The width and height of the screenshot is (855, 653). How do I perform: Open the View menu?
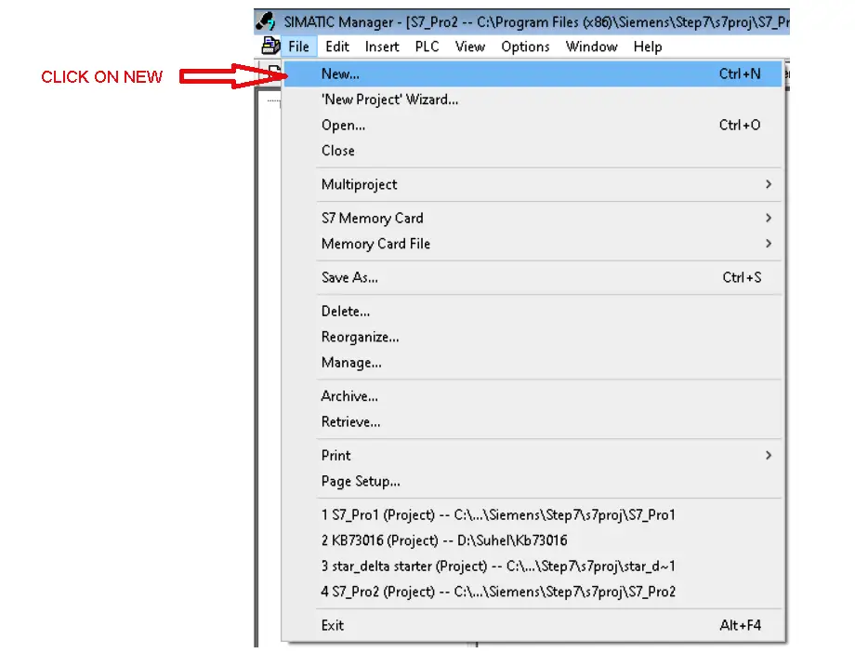[x=470, y=47]
